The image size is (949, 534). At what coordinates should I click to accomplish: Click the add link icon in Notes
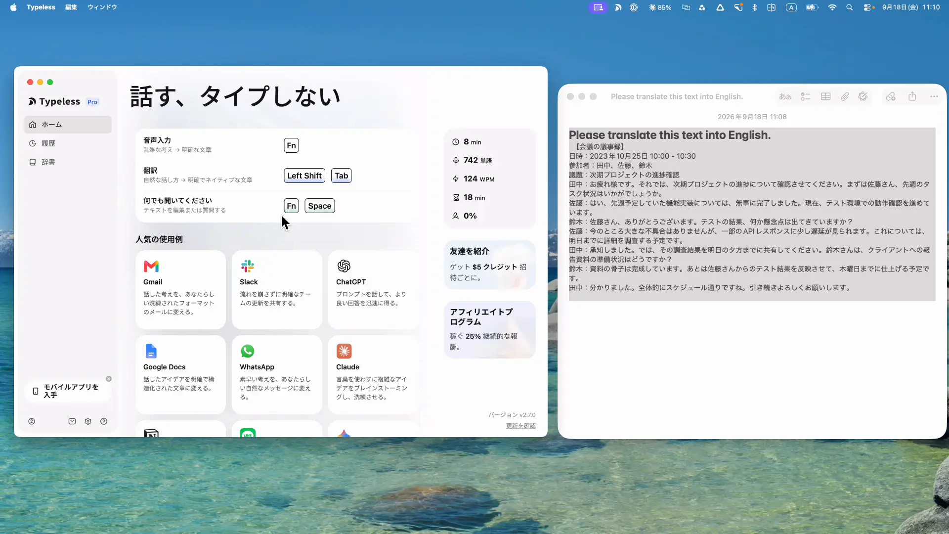coord(891,96)
